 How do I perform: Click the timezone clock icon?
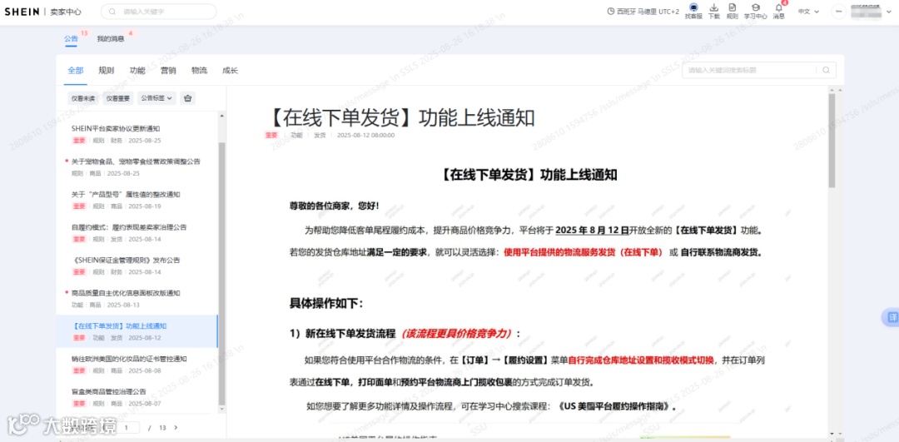click(x=611, y=12)
